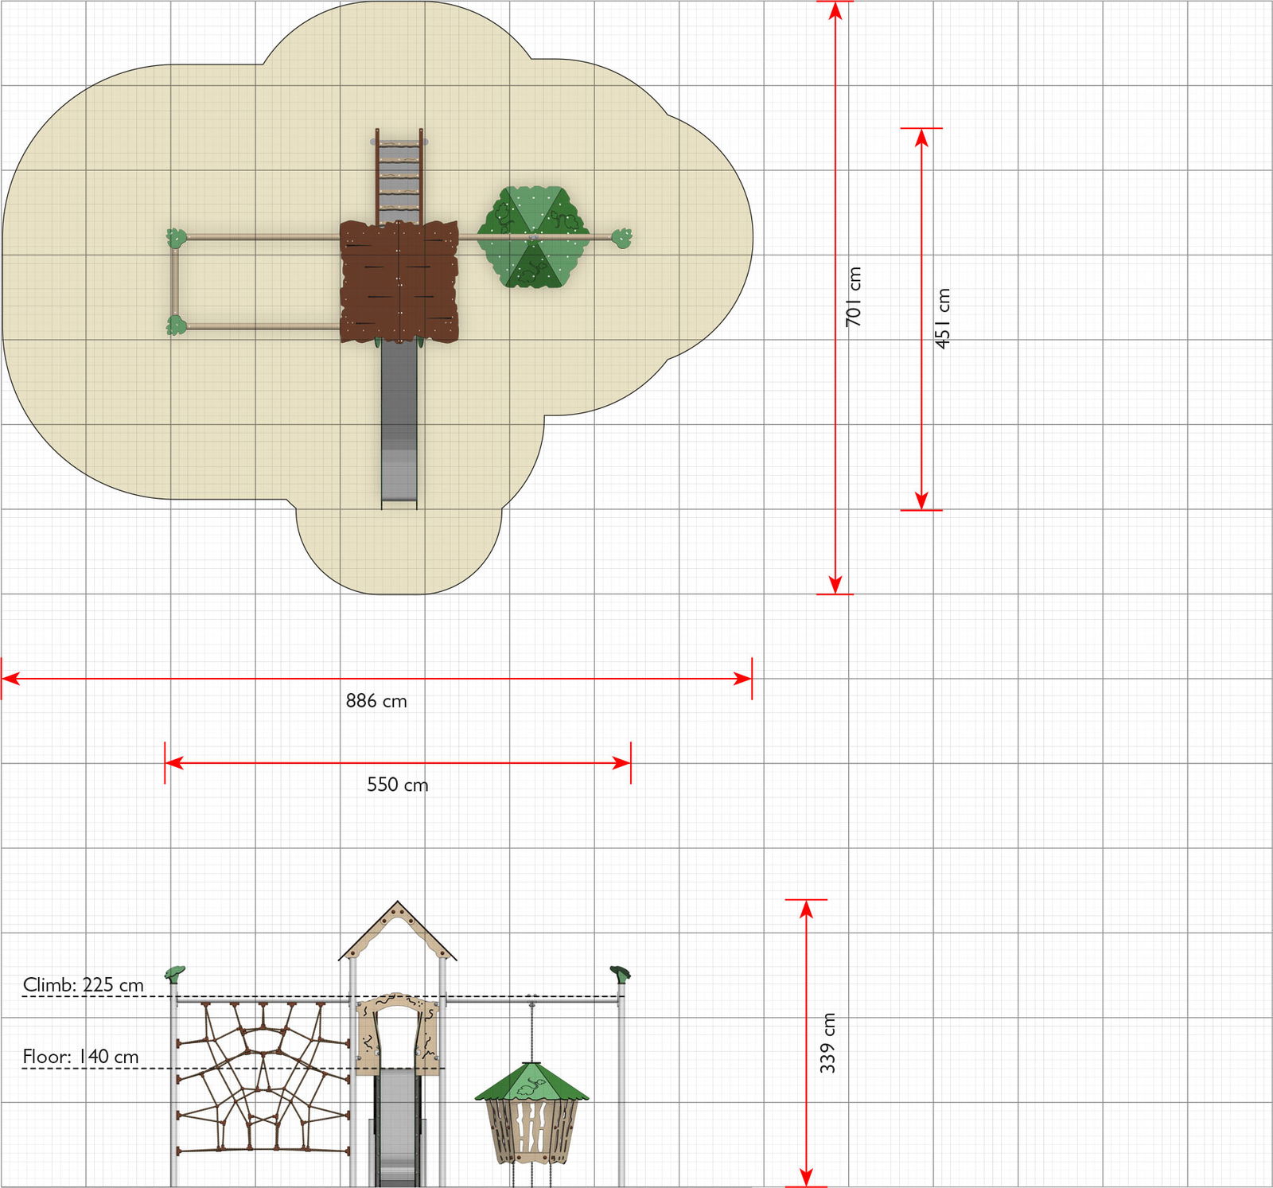Click the climbing ladder above the brown tower
The height and width of the screenshot is (1188, 1273).
[399, 175]
